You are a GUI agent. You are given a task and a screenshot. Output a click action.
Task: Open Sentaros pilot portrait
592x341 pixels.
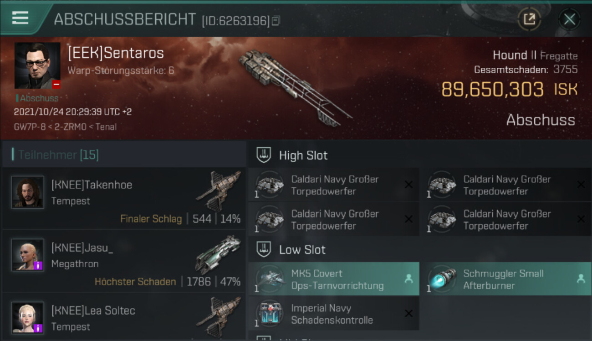pos(37,66)
